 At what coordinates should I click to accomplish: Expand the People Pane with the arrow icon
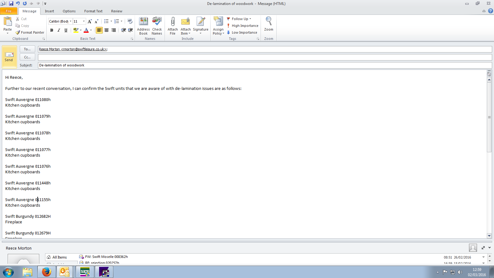[483, 248]
